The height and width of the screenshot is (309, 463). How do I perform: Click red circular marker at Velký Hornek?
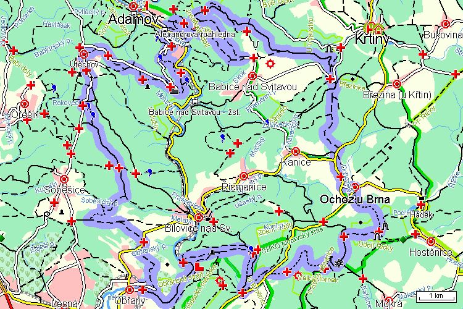tap(298, 275)
